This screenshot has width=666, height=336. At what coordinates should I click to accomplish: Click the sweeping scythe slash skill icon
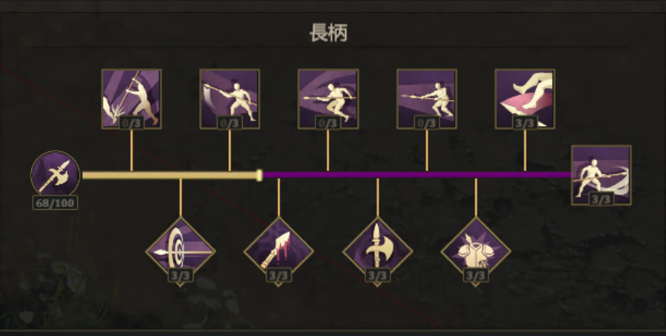tap(230, 99)
